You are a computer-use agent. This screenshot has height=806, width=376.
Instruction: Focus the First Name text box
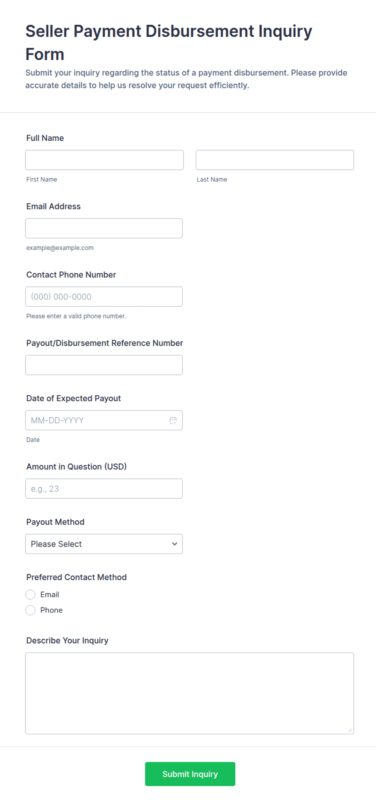104,160
